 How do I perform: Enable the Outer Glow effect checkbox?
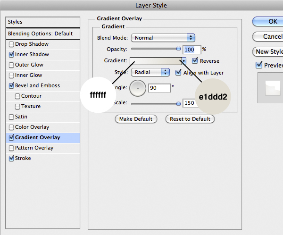tap(11, 65)
